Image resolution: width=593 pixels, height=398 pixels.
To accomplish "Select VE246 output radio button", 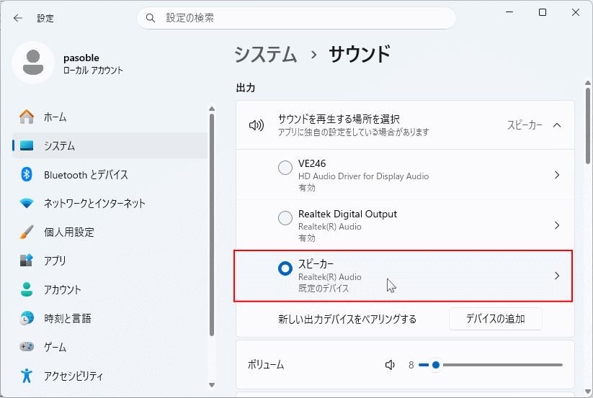I will (x=285, y=167).
